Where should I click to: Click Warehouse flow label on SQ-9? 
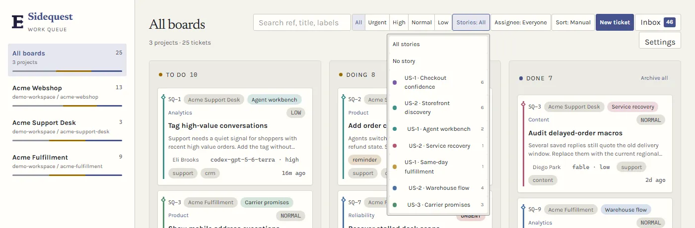click(625, 210)
